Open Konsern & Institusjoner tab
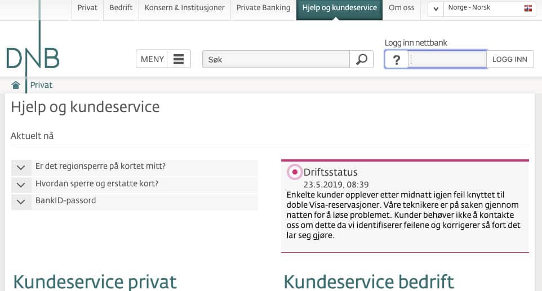The width and height of the screenshot is (542, 291). (184, 8)
